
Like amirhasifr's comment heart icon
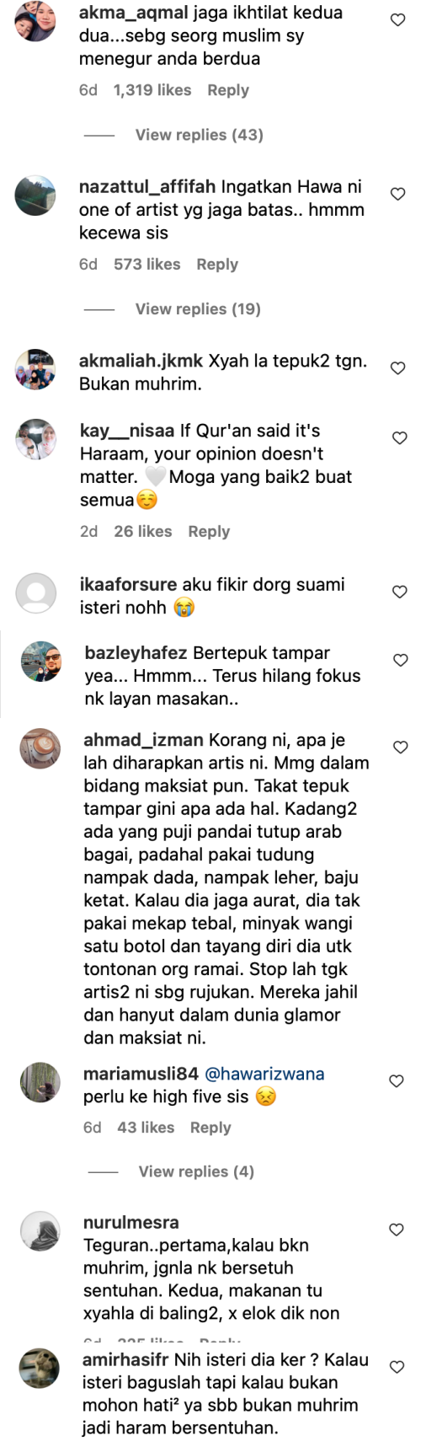point(396,1366)
